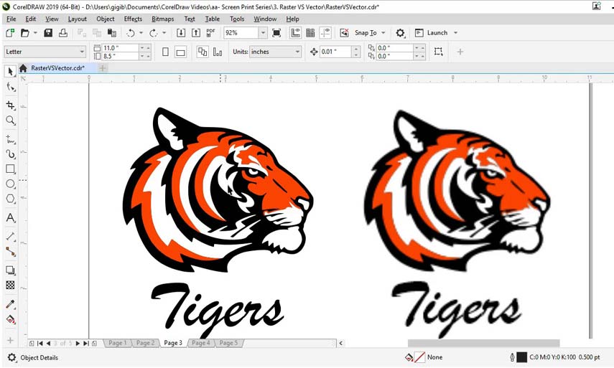Select the Pick tool
The height and width of the screenshot is (368, 614).
pos(10,71)
